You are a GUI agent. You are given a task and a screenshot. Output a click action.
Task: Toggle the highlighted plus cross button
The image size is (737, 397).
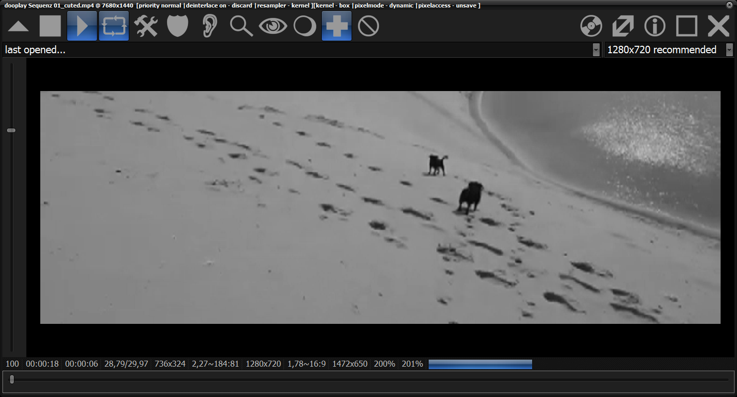coord(337,26)
